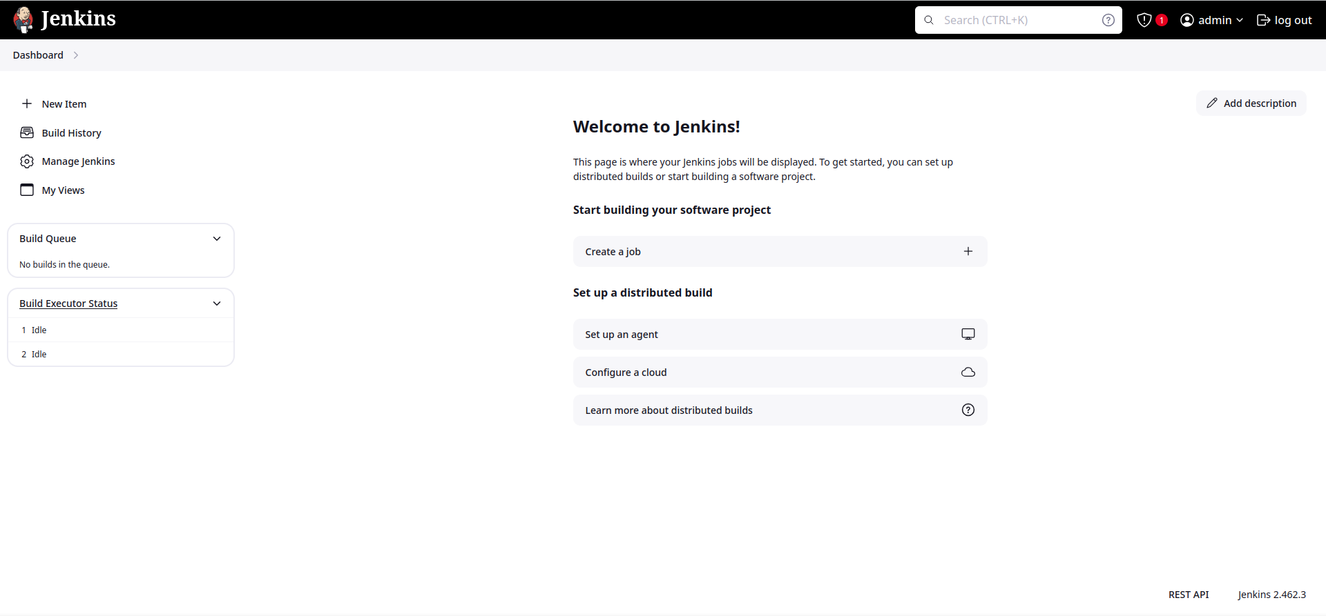
Task: Collapse the Build Executor Status panel
Action: [x=217, y=304]
